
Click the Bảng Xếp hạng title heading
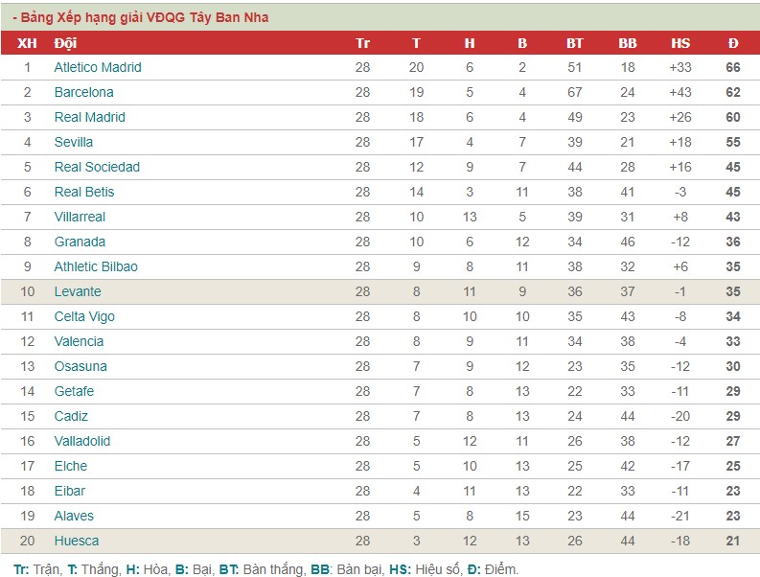(x=141, y=17)
